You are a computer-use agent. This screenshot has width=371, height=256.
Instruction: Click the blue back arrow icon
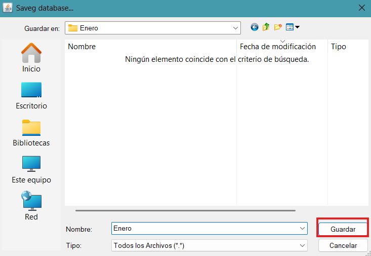pyautogui.click(x=255, y=27)
